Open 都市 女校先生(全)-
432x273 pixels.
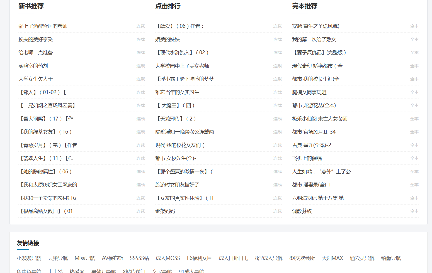click(x=176, y=158)
